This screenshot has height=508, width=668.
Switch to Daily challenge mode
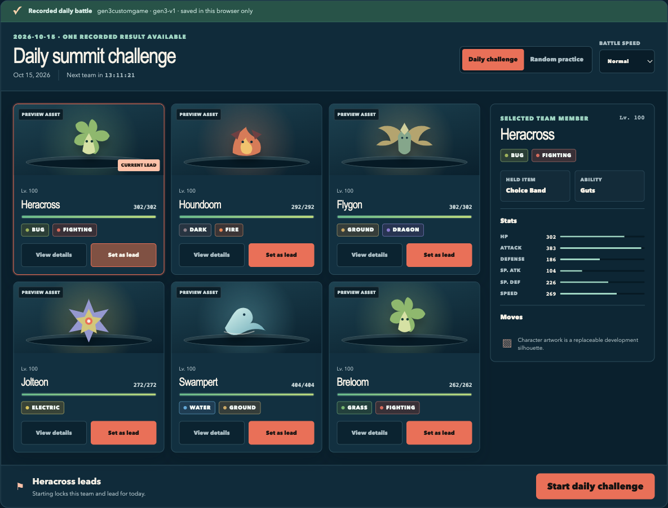pos(493,59)
